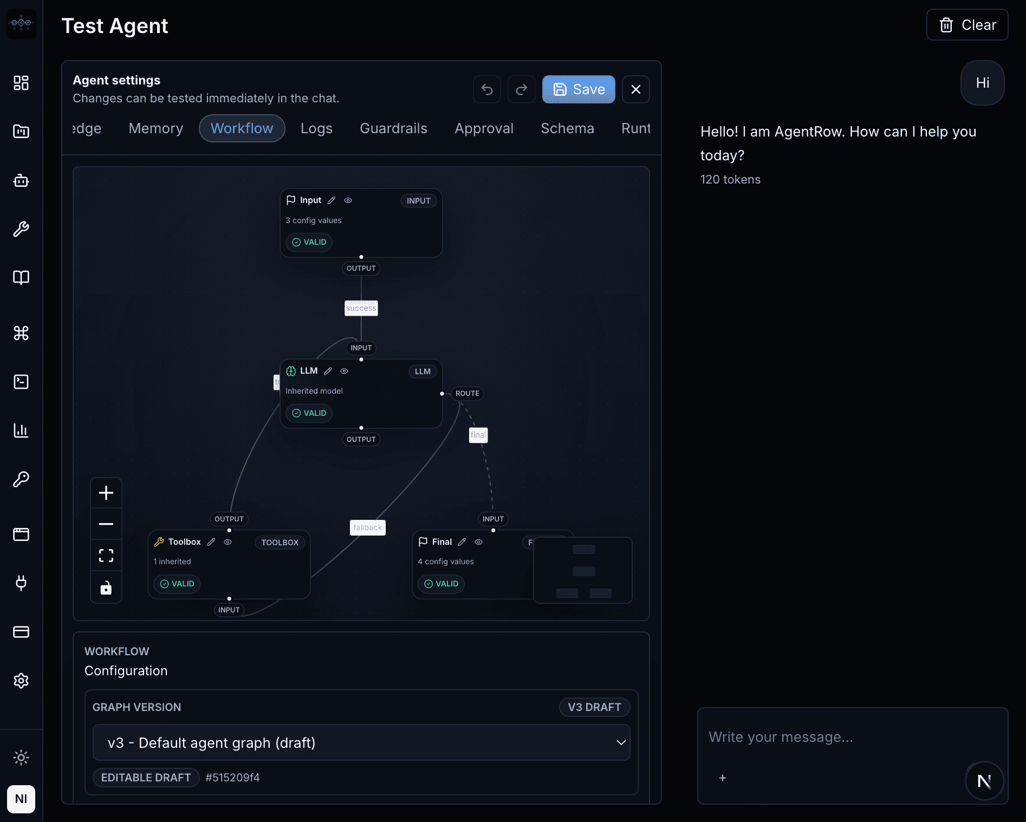Toggle visibility eye on Toolbox node
The width and height of the screenshot is (1026, 822).
coord(228,542)
